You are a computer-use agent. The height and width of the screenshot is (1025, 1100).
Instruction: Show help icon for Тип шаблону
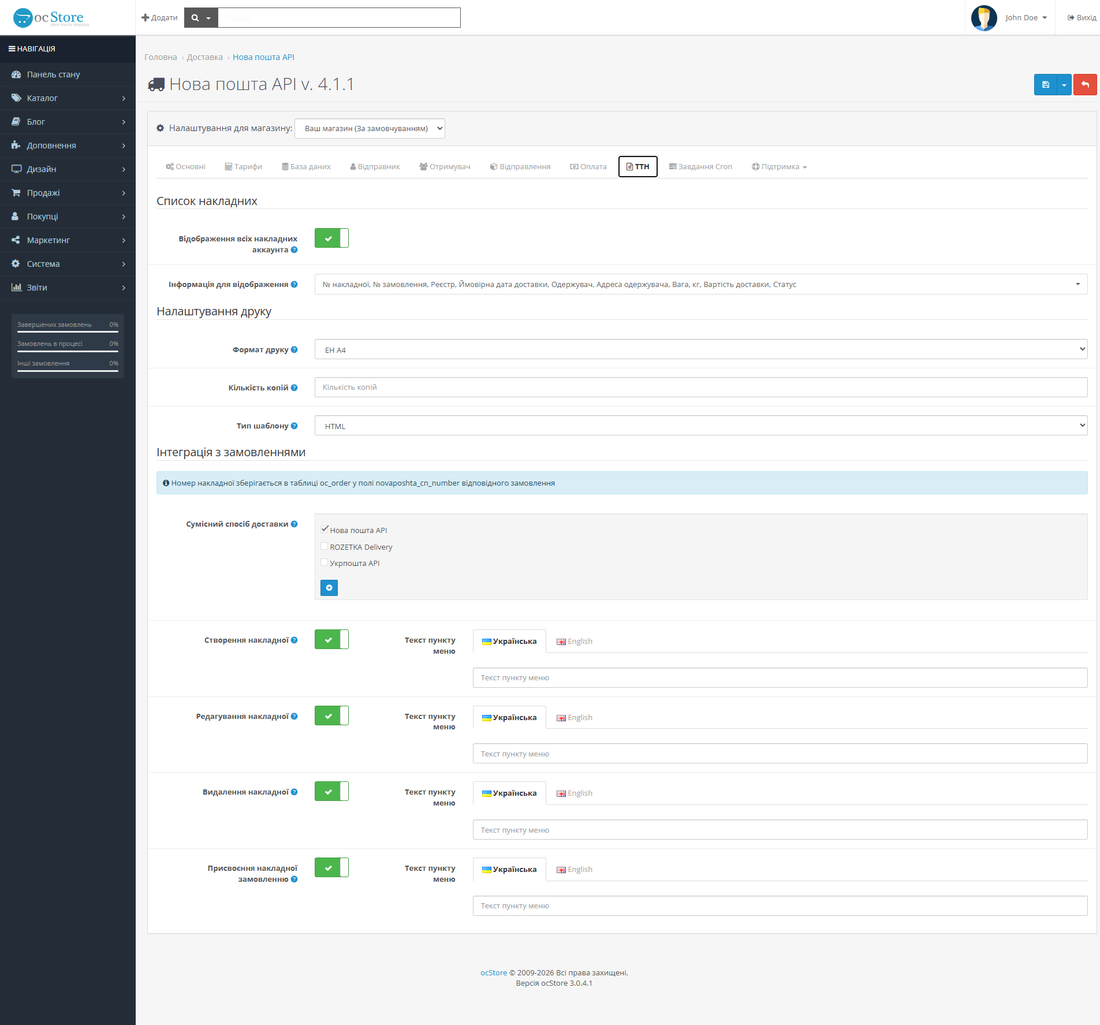point(294,426)
